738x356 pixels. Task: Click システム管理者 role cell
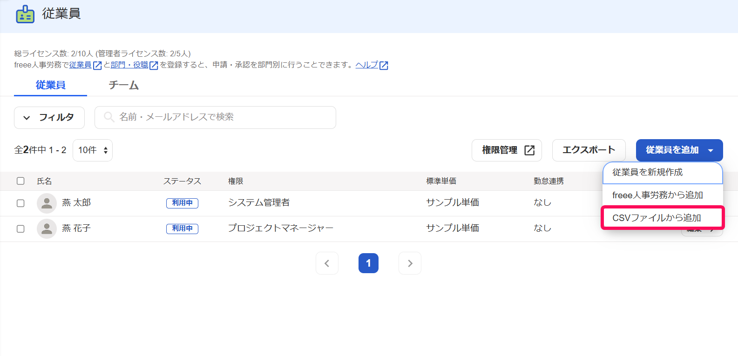(259, 202)
